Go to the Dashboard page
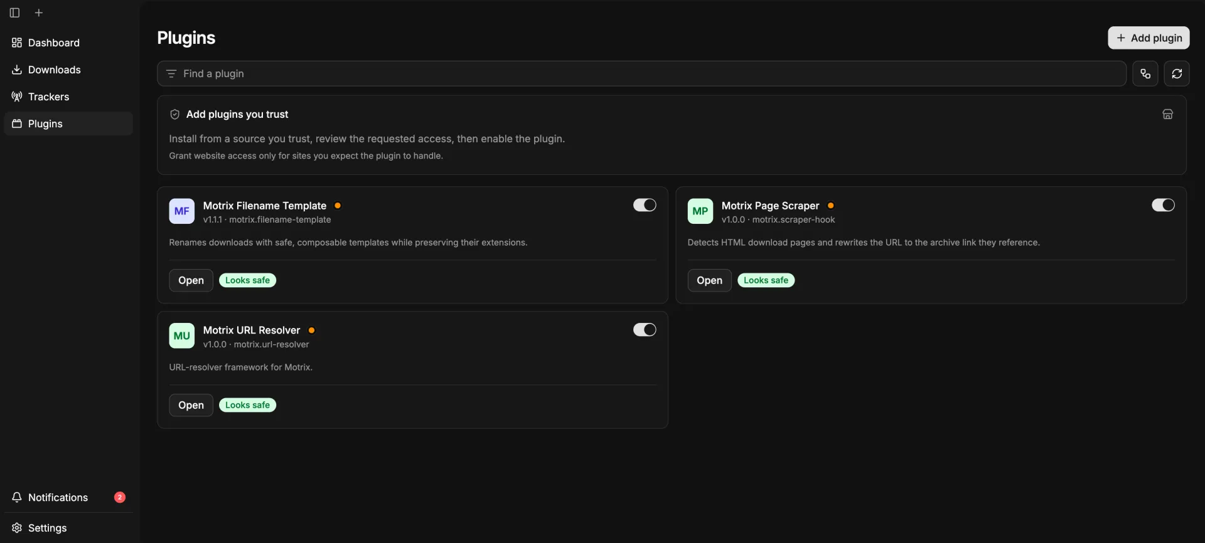1205x543 pixels. [x=68, y=43]
